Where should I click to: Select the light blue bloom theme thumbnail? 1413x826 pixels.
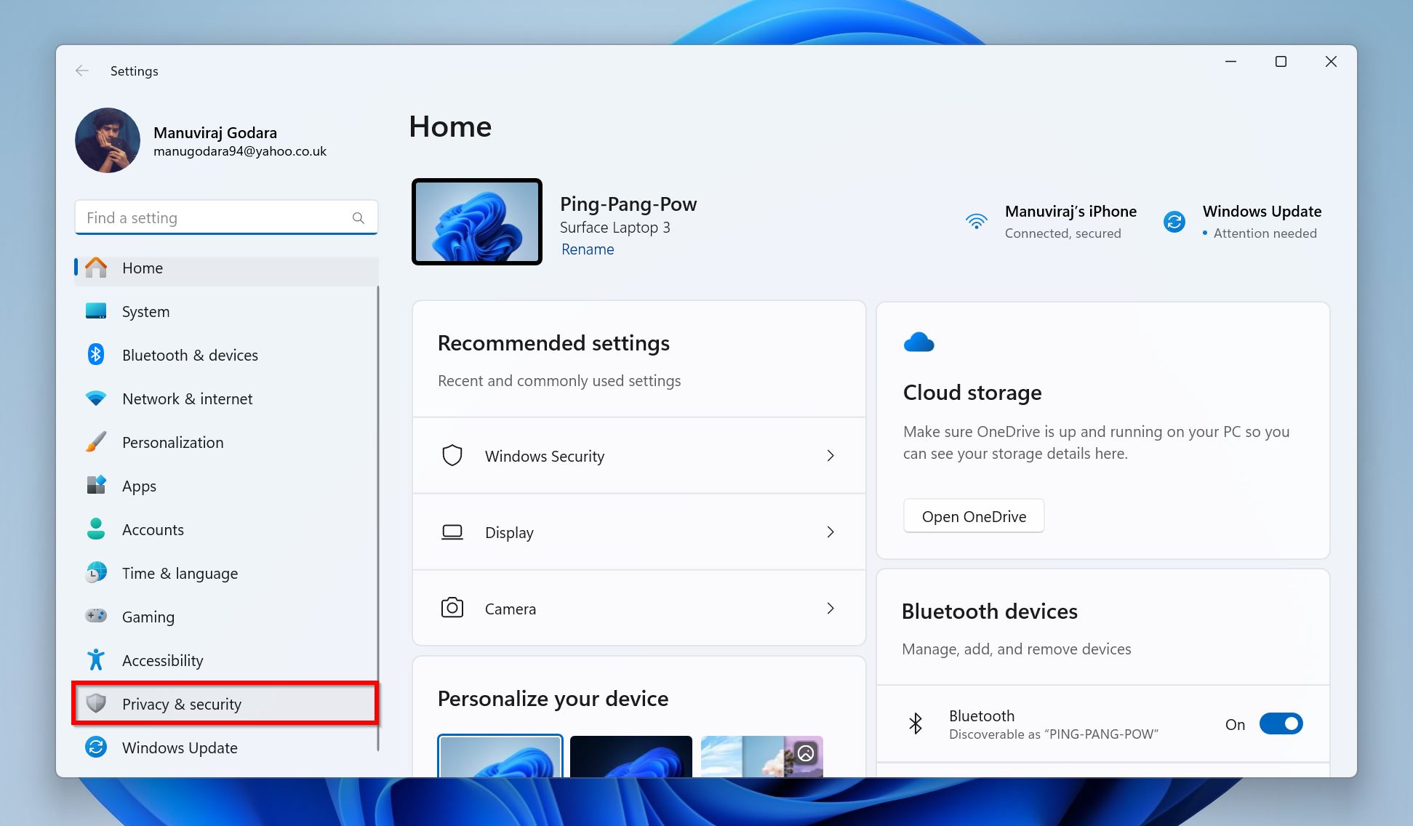pyautogui.click(x=500, y=755)
